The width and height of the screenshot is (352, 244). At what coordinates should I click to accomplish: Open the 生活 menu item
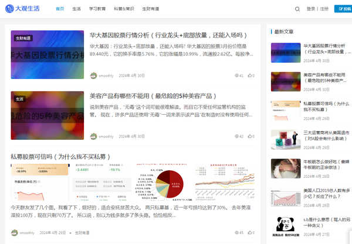(x=76, y=9)
